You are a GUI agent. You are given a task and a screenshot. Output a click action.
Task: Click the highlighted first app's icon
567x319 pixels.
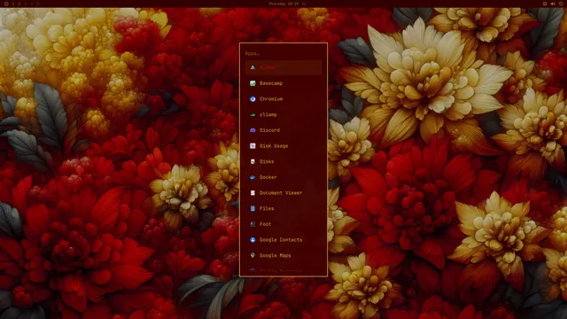tap(252, 67)
